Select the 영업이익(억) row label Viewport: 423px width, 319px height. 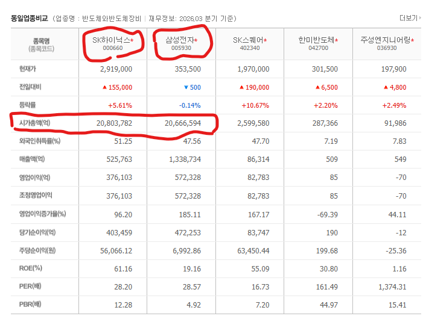click(x=34, y=177)
